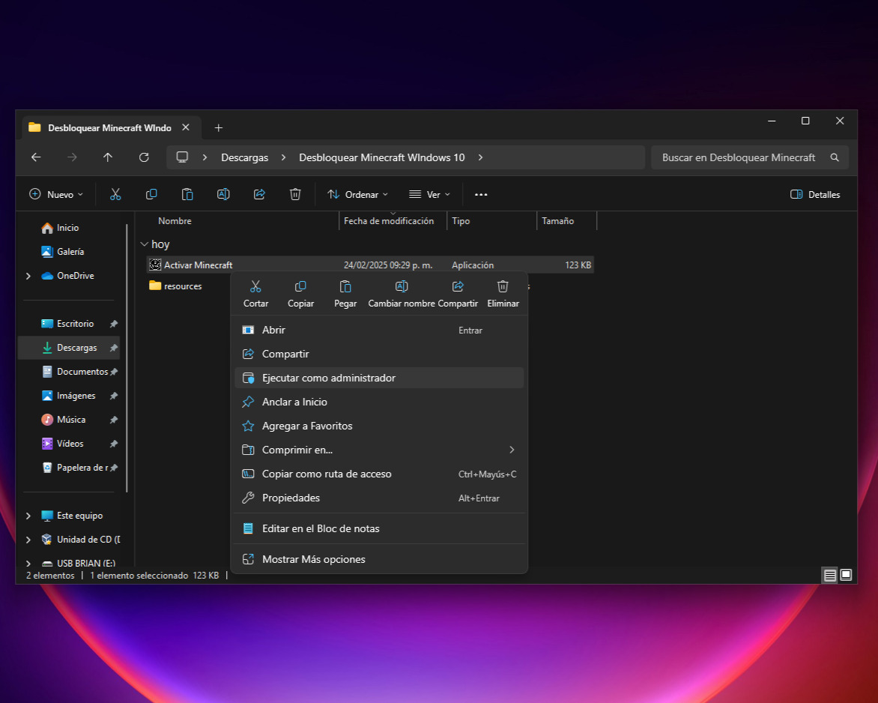Open Descargas in the sidebar
Screen dimensions: 878x703
point(70,348)
